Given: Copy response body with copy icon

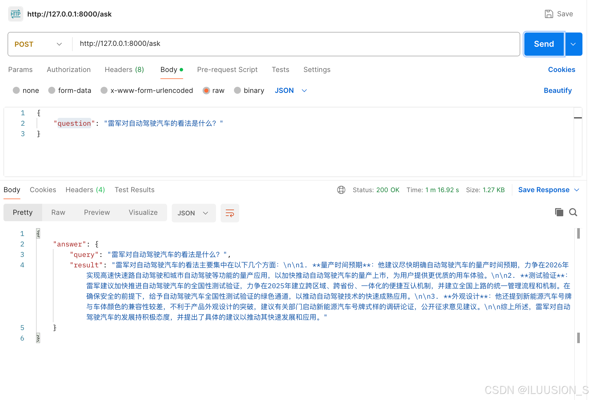Looking at the screenshot, I should tap(559, 212).
